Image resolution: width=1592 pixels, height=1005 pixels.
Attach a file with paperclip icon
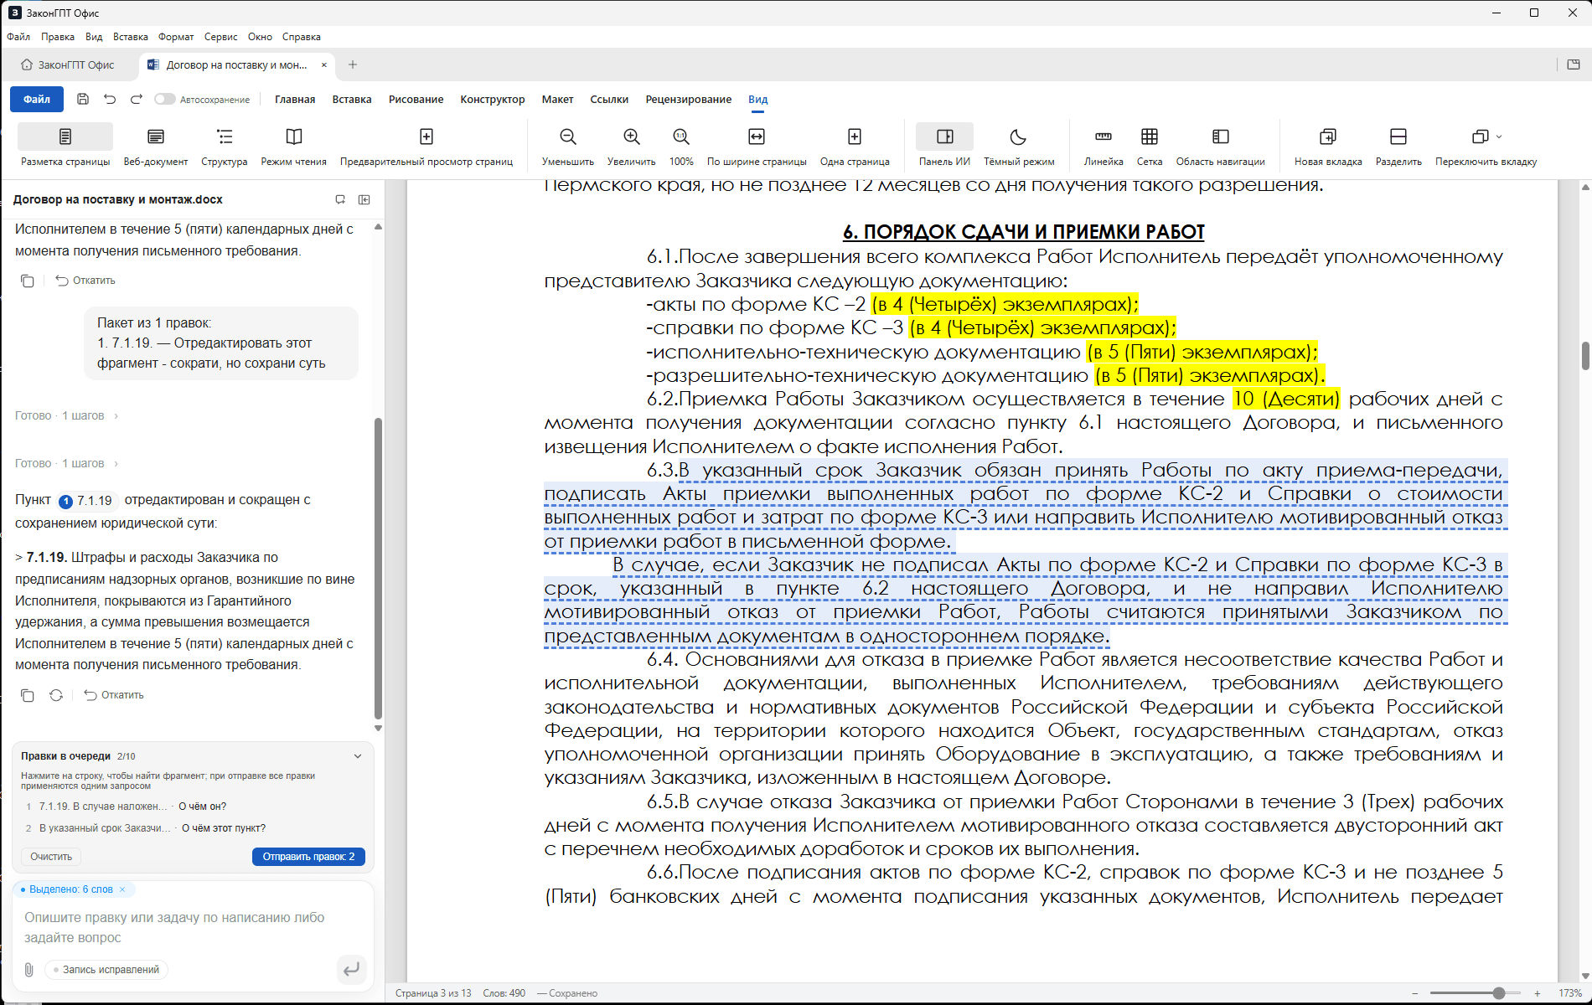pyautogui.click(x=29, y=970)
